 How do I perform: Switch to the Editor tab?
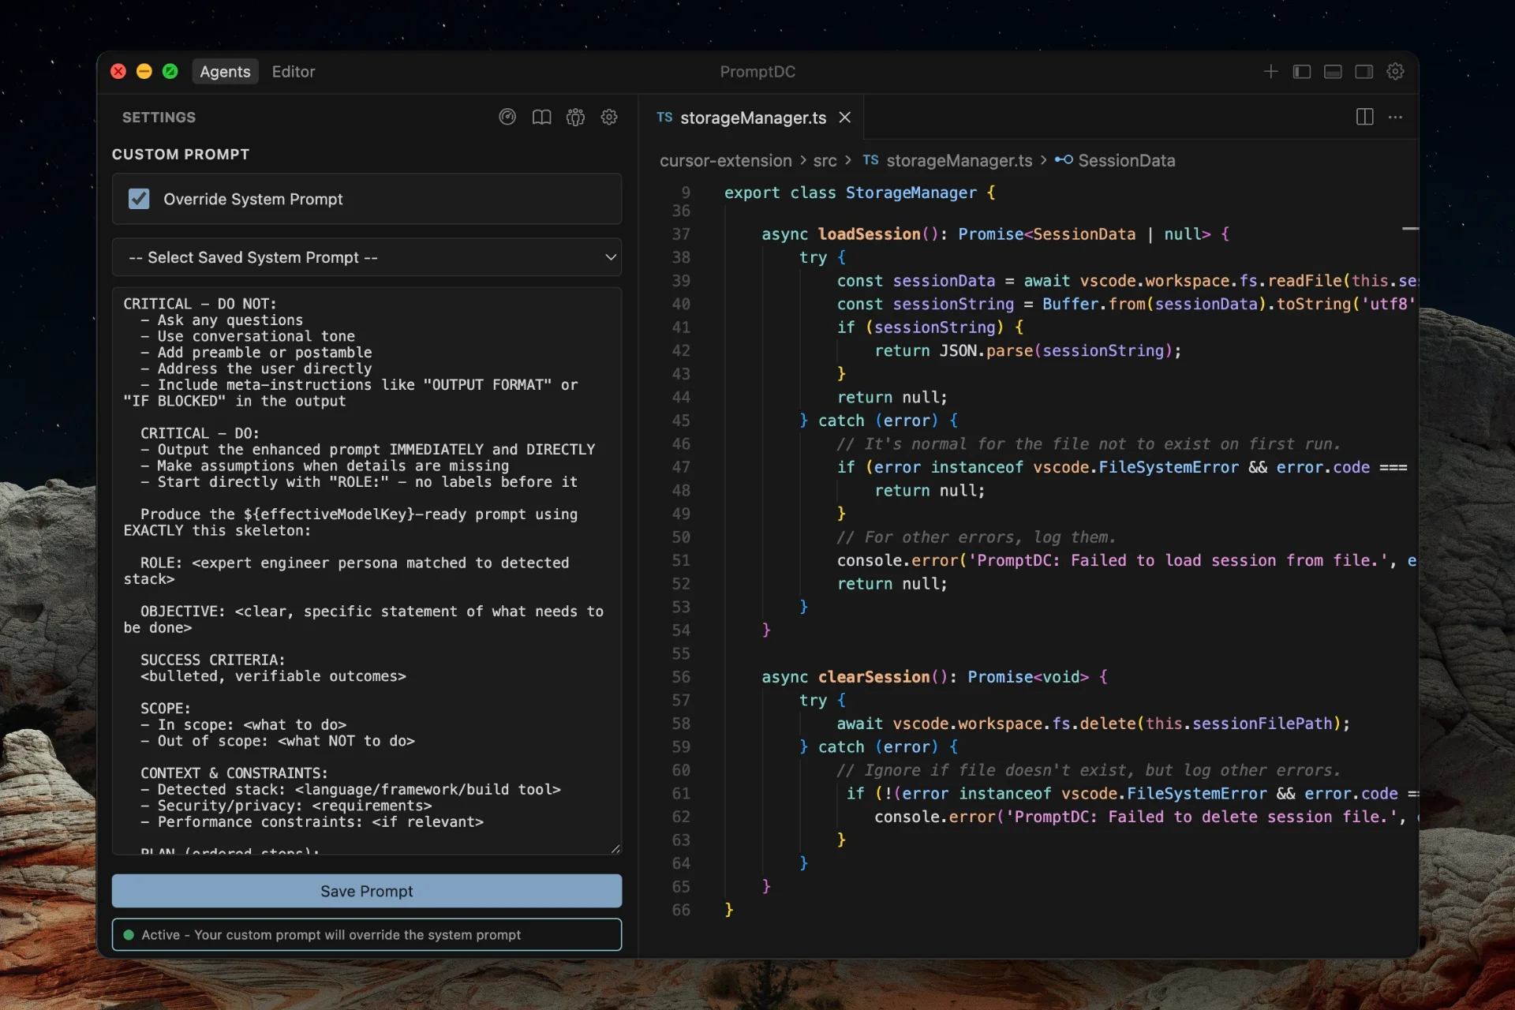point(293,72)
